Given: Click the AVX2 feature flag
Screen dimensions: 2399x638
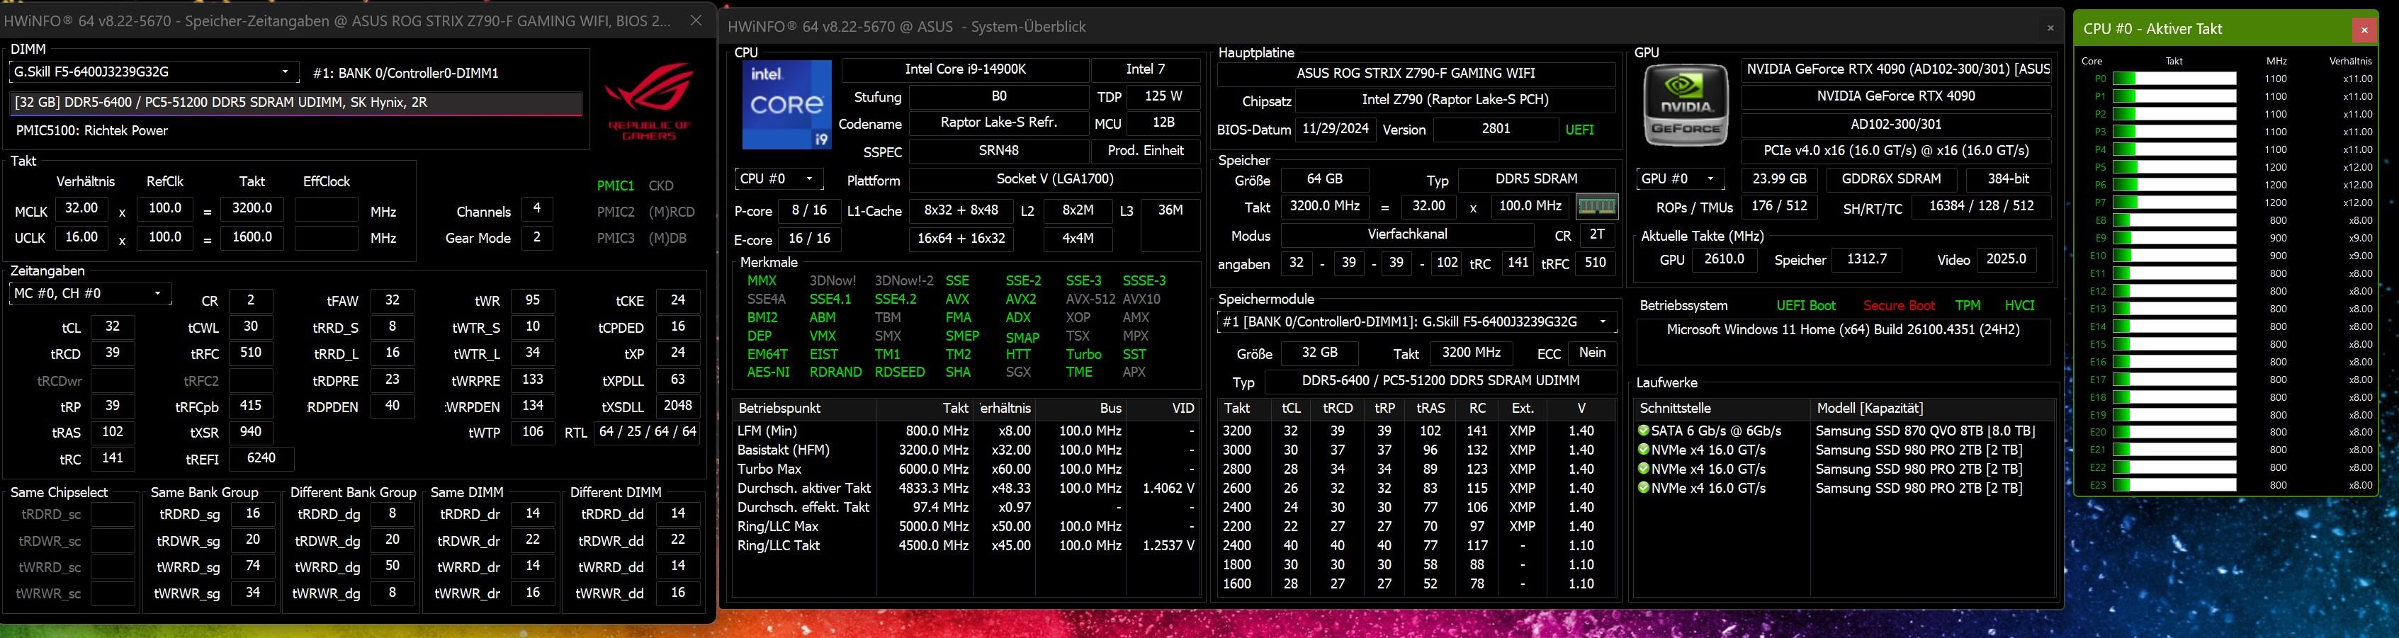Looking at the screenshot, I should tap(1021, 299).
